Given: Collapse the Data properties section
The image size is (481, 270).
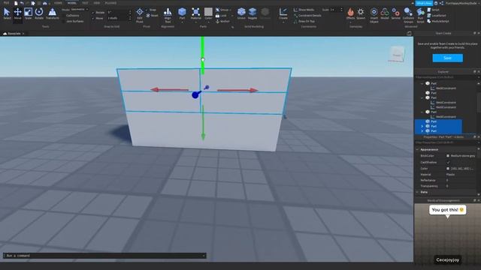Looking at the screenshot, I should (418, 192).
